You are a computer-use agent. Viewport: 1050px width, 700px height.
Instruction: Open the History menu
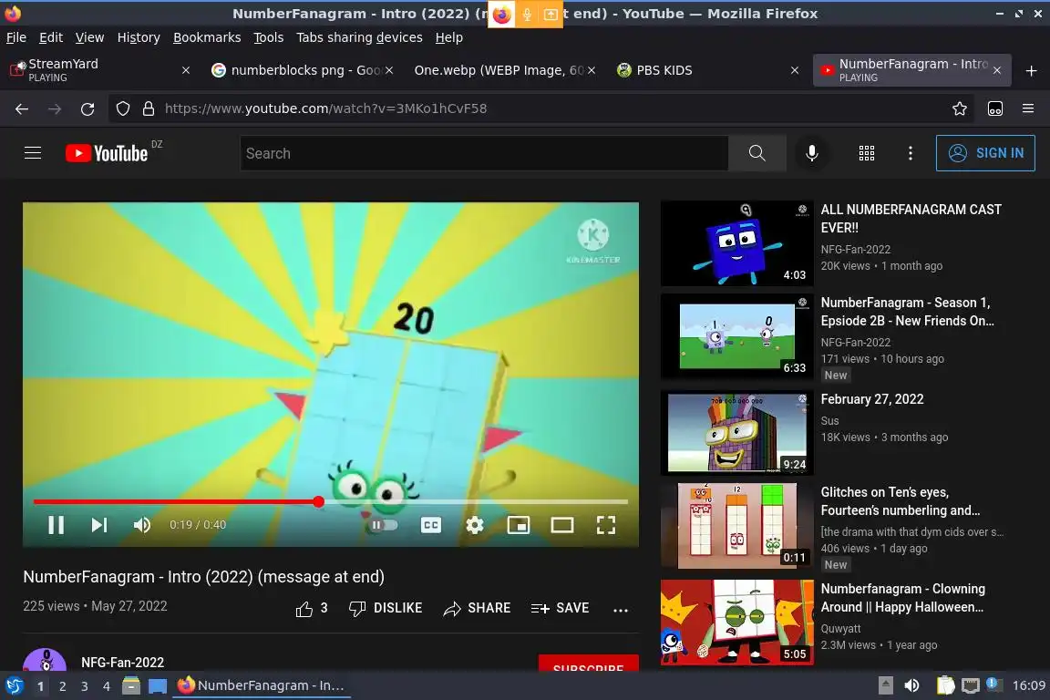[139, 37]
